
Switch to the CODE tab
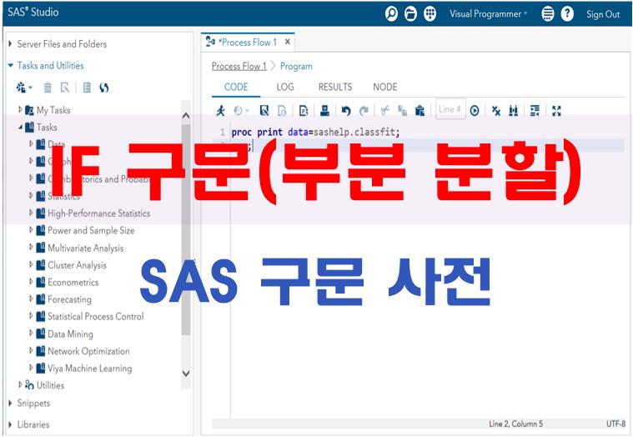[236, 87]
